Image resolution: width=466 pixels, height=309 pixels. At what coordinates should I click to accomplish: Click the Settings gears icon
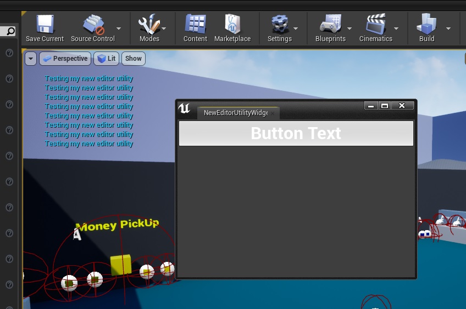(279, 25)
